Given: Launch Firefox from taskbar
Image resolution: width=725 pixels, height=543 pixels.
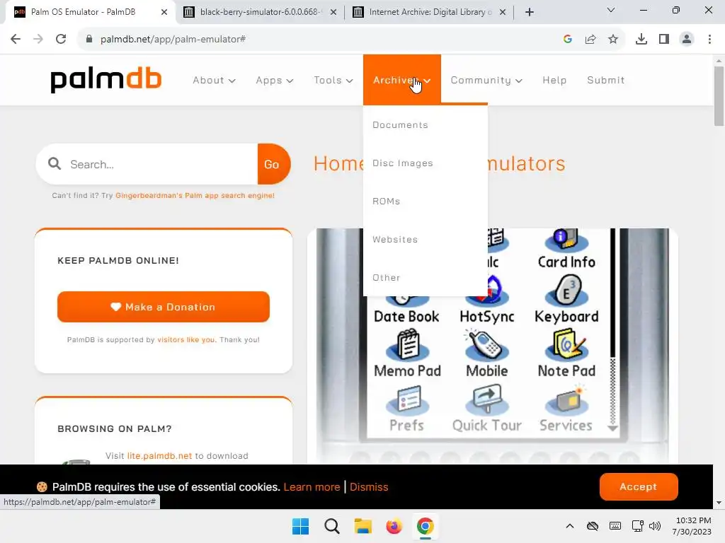Looking at the screenshot, I should coord(394,526).
